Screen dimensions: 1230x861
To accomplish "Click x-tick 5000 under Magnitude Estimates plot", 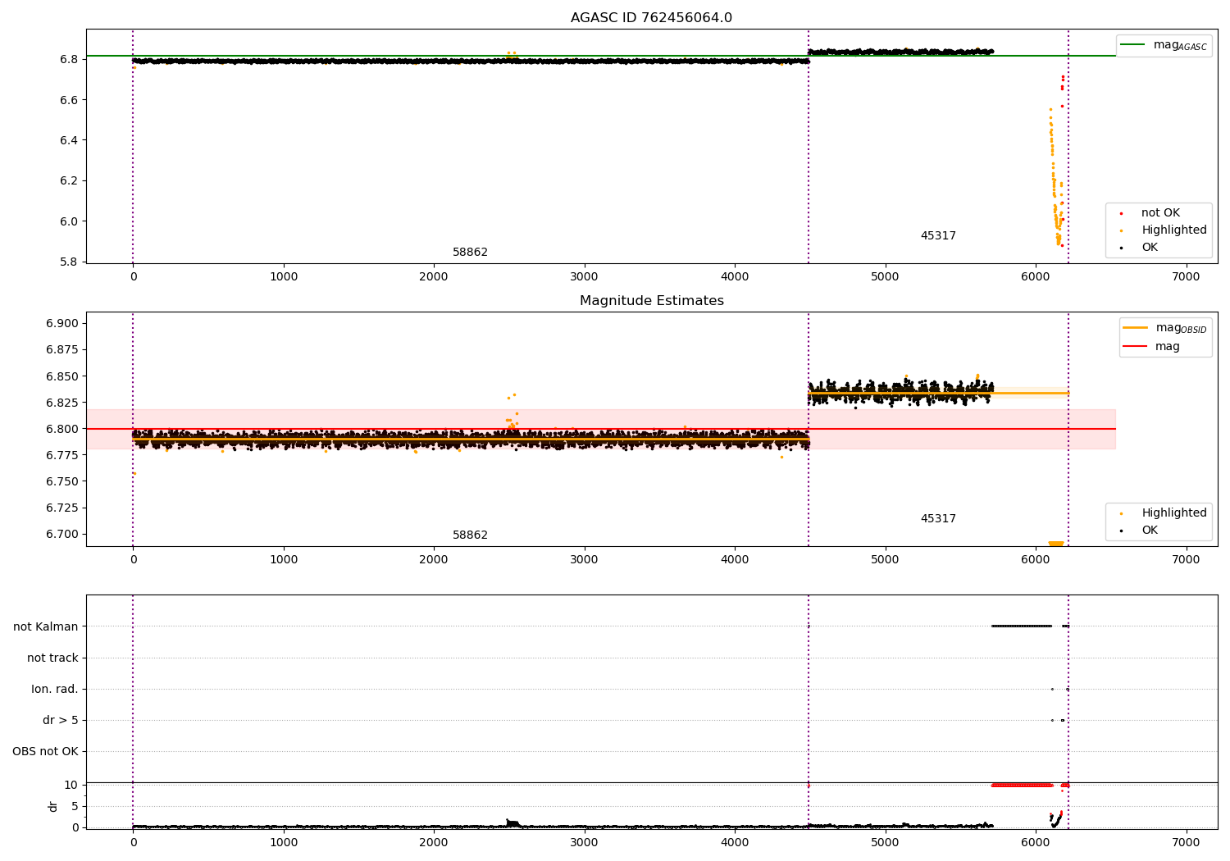I will 885,560.
